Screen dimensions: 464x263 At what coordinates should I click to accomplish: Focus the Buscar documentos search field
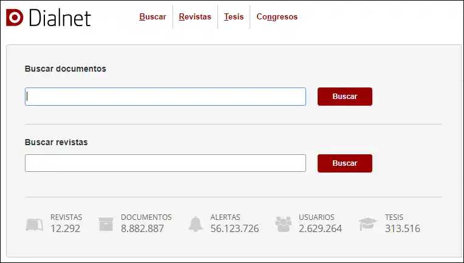(165, 97)
